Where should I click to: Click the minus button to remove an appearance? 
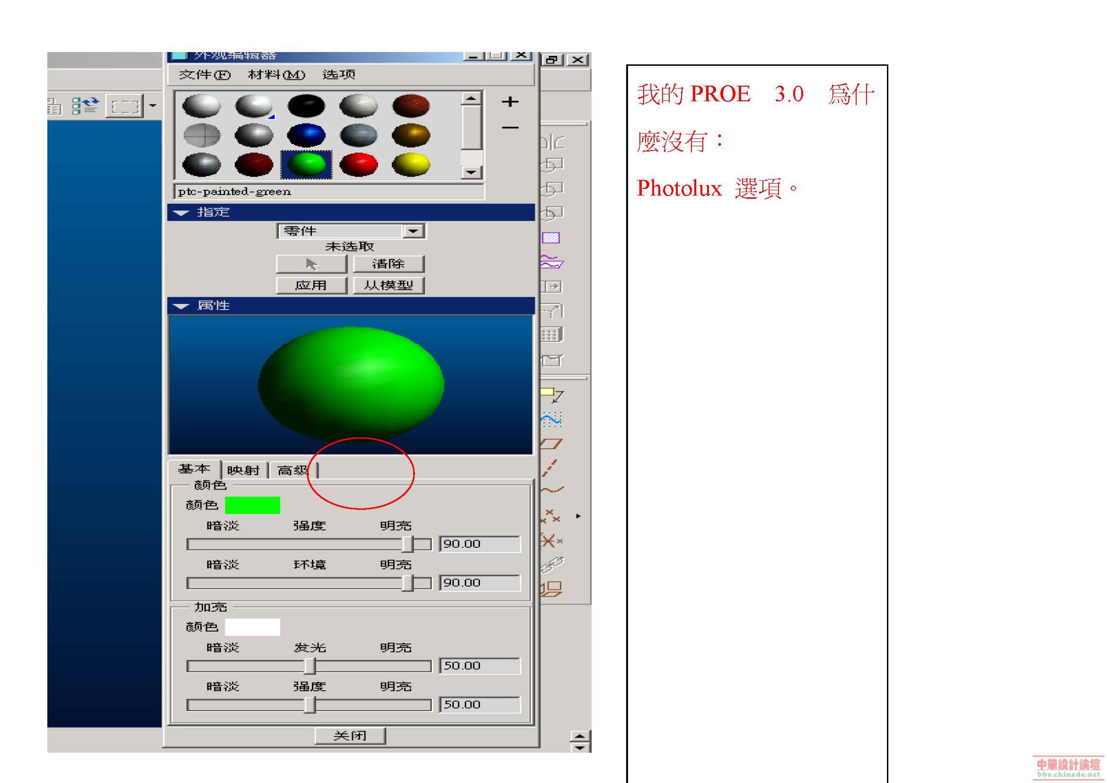510,128
